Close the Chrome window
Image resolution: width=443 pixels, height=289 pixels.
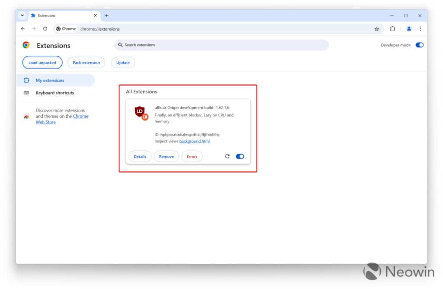[420, 16]
